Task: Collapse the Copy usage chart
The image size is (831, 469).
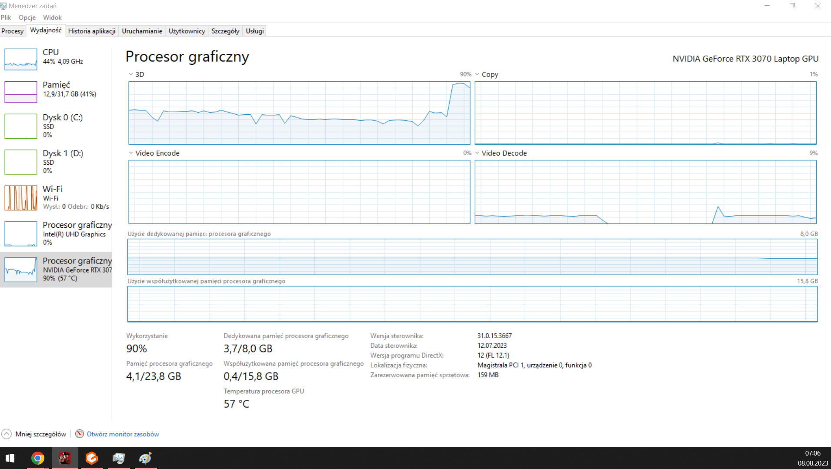Action: point(477,74)
